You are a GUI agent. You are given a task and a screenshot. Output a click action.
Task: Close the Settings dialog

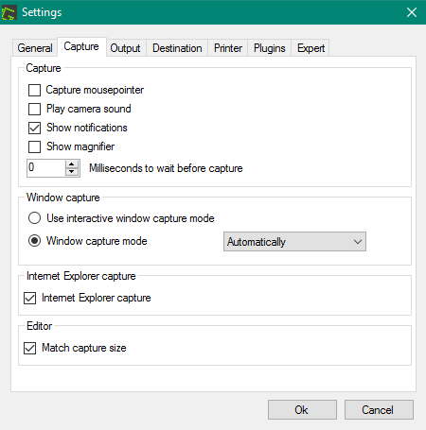coord(412,12)
